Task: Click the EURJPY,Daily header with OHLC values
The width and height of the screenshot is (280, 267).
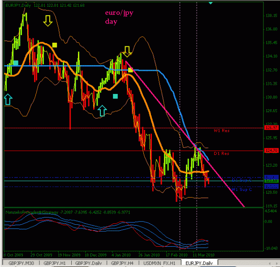Action: pyautogui.click(x=45, y=5)
